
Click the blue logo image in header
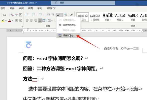29,45
